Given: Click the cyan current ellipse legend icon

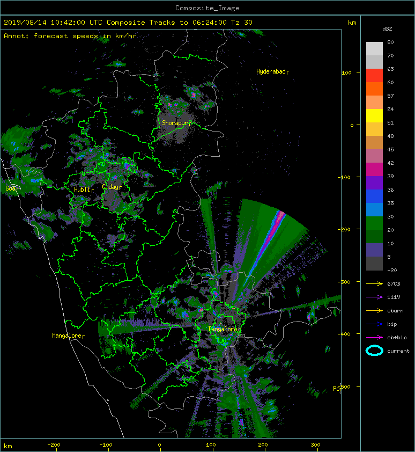Looking at the screenshot, I should pyautogui.click(x=374, y=351).
